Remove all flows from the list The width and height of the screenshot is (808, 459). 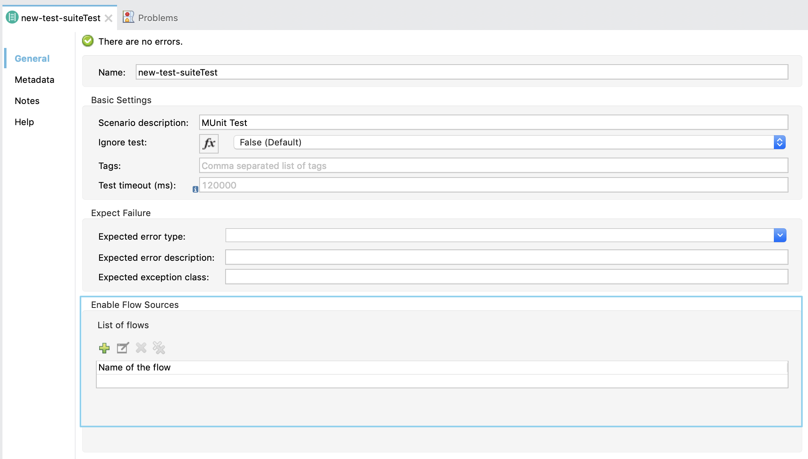click(x=159, y=348)
